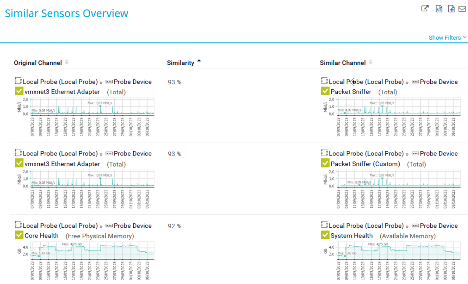Click green status checkmark beside Packet Sniffer (Custom)
The width and height of the screenshot is (468, 284).
pos(325,163)
